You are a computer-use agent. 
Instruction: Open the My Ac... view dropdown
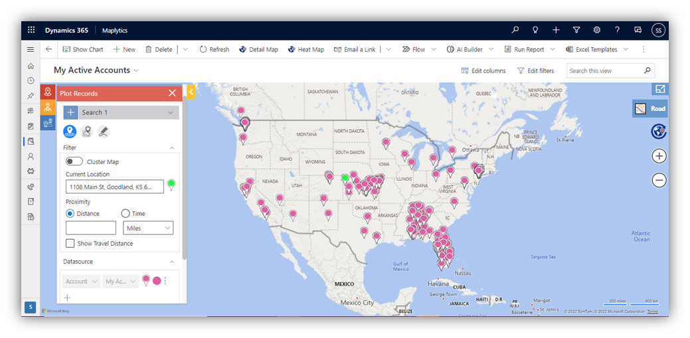(x=121, y=282)
